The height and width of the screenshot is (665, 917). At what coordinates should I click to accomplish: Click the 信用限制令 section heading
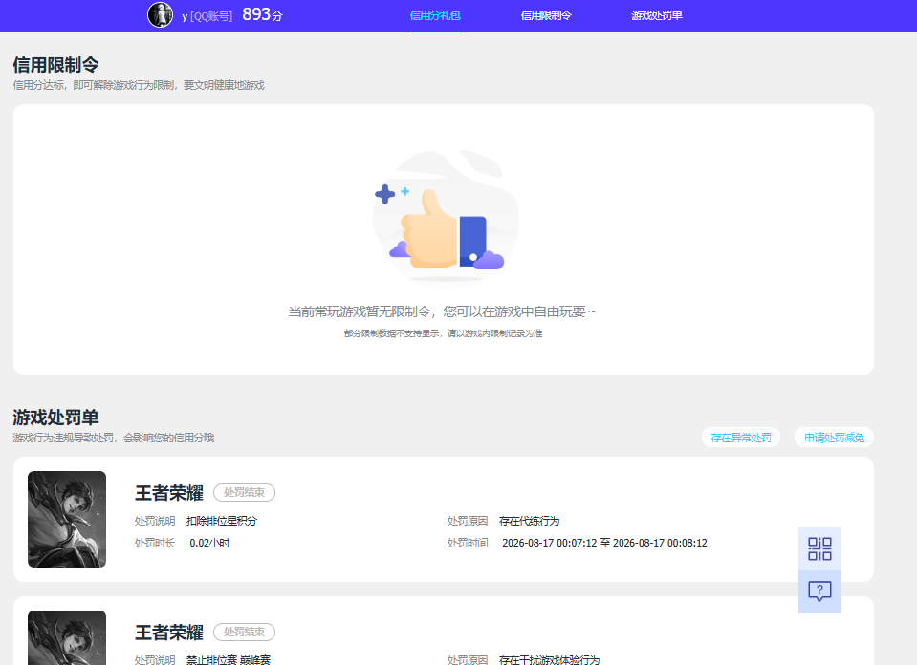click(x=55, y=64)
